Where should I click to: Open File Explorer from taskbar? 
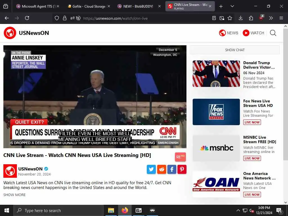point(111,210)
